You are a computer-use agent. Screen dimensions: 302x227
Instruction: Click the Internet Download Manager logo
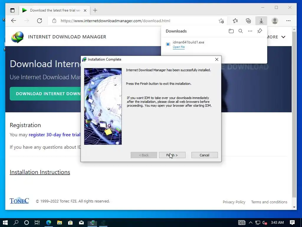coord(17,37)
